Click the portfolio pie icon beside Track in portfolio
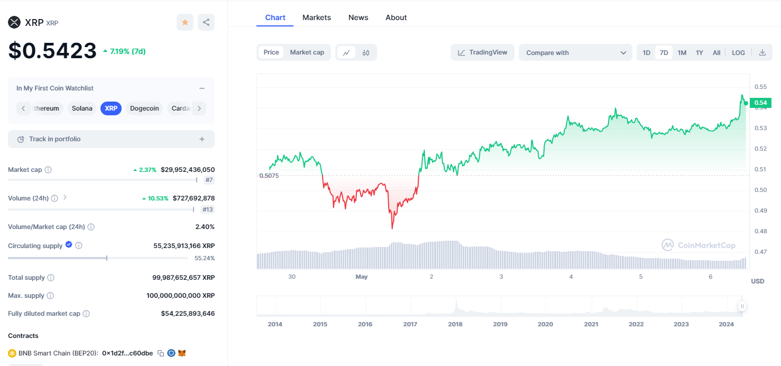This screenshot has height=366, width=781. [x=21, y=139]
